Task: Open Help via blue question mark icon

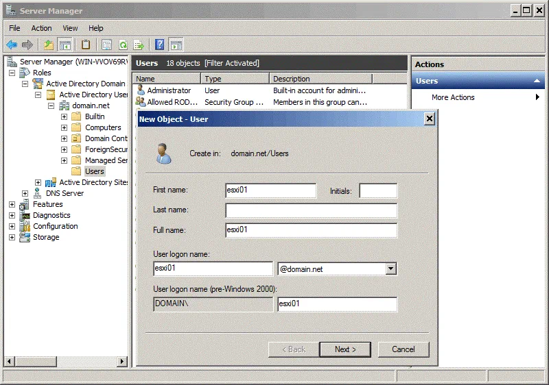Action: (159, 45)
